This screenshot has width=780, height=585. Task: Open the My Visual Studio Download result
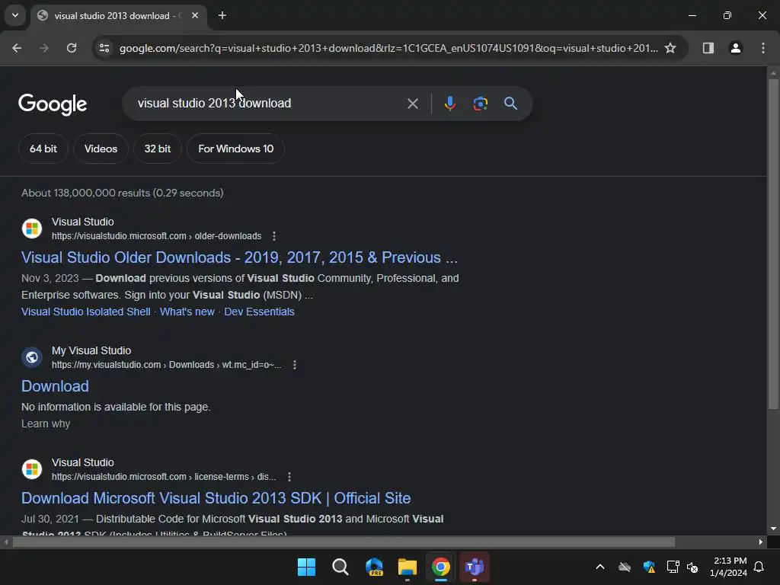(55, 386)
